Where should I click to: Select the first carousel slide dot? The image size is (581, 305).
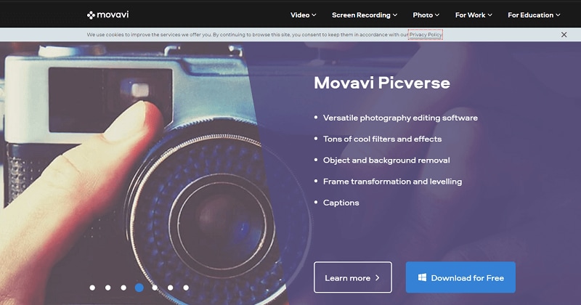tap(92, 288)
